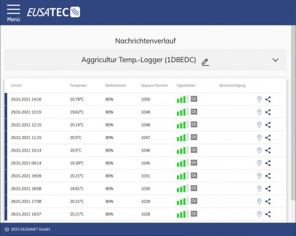Screen dimensions: 296x236
Task: Show location for 29.01.2021 13:15 entry
Action: tap(259, 112)
